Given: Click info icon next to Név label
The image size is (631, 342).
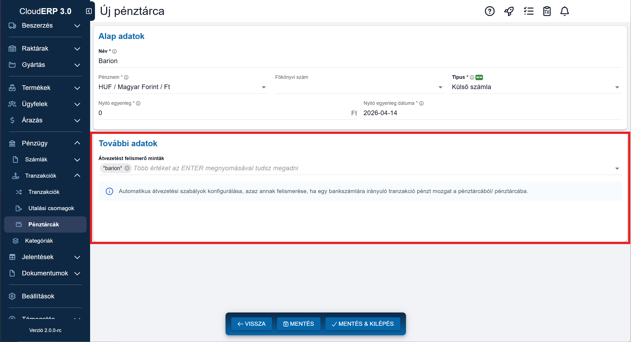Looking at the screenshot, I should [x=114, y=51].
